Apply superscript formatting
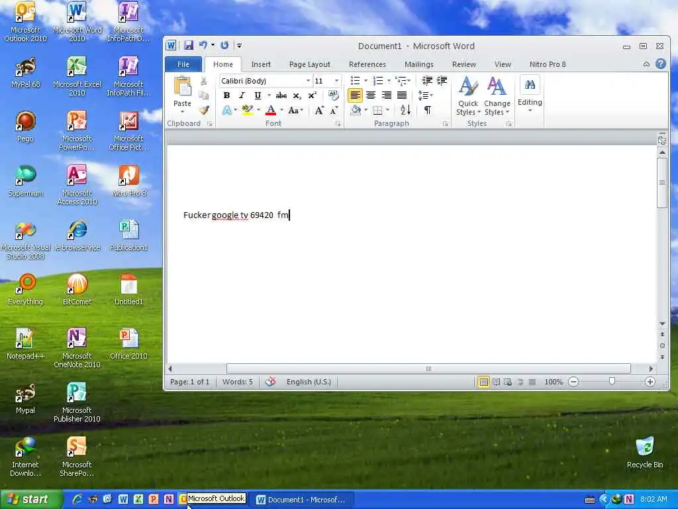 click(x=313, y=95)
